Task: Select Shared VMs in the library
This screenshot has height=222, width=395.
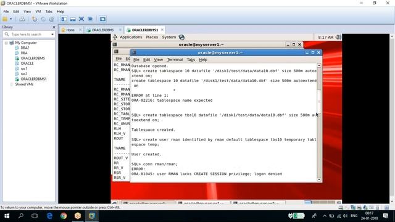Action: 24,84
